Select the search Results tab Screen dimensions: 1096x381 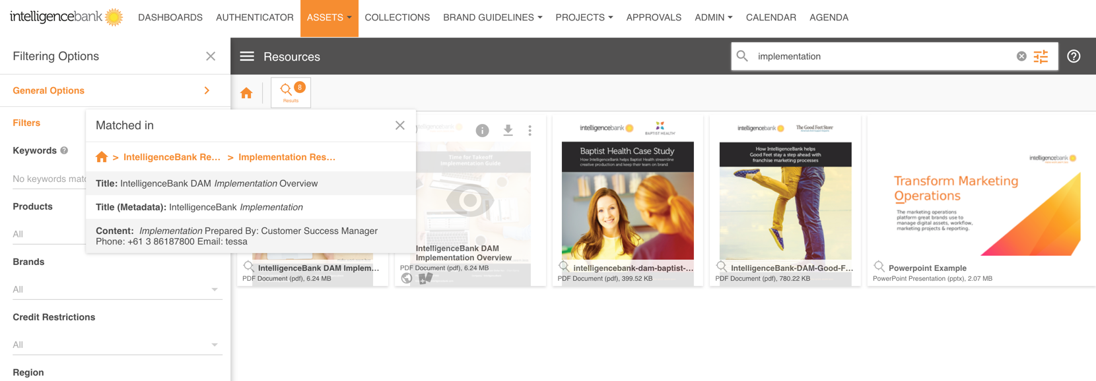pyautogui.click(x=291, y=92)
